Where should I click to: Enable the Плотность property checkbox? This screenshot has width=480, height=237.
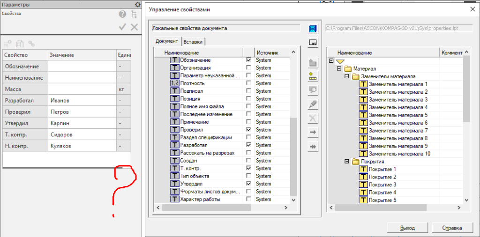point(248,83)
